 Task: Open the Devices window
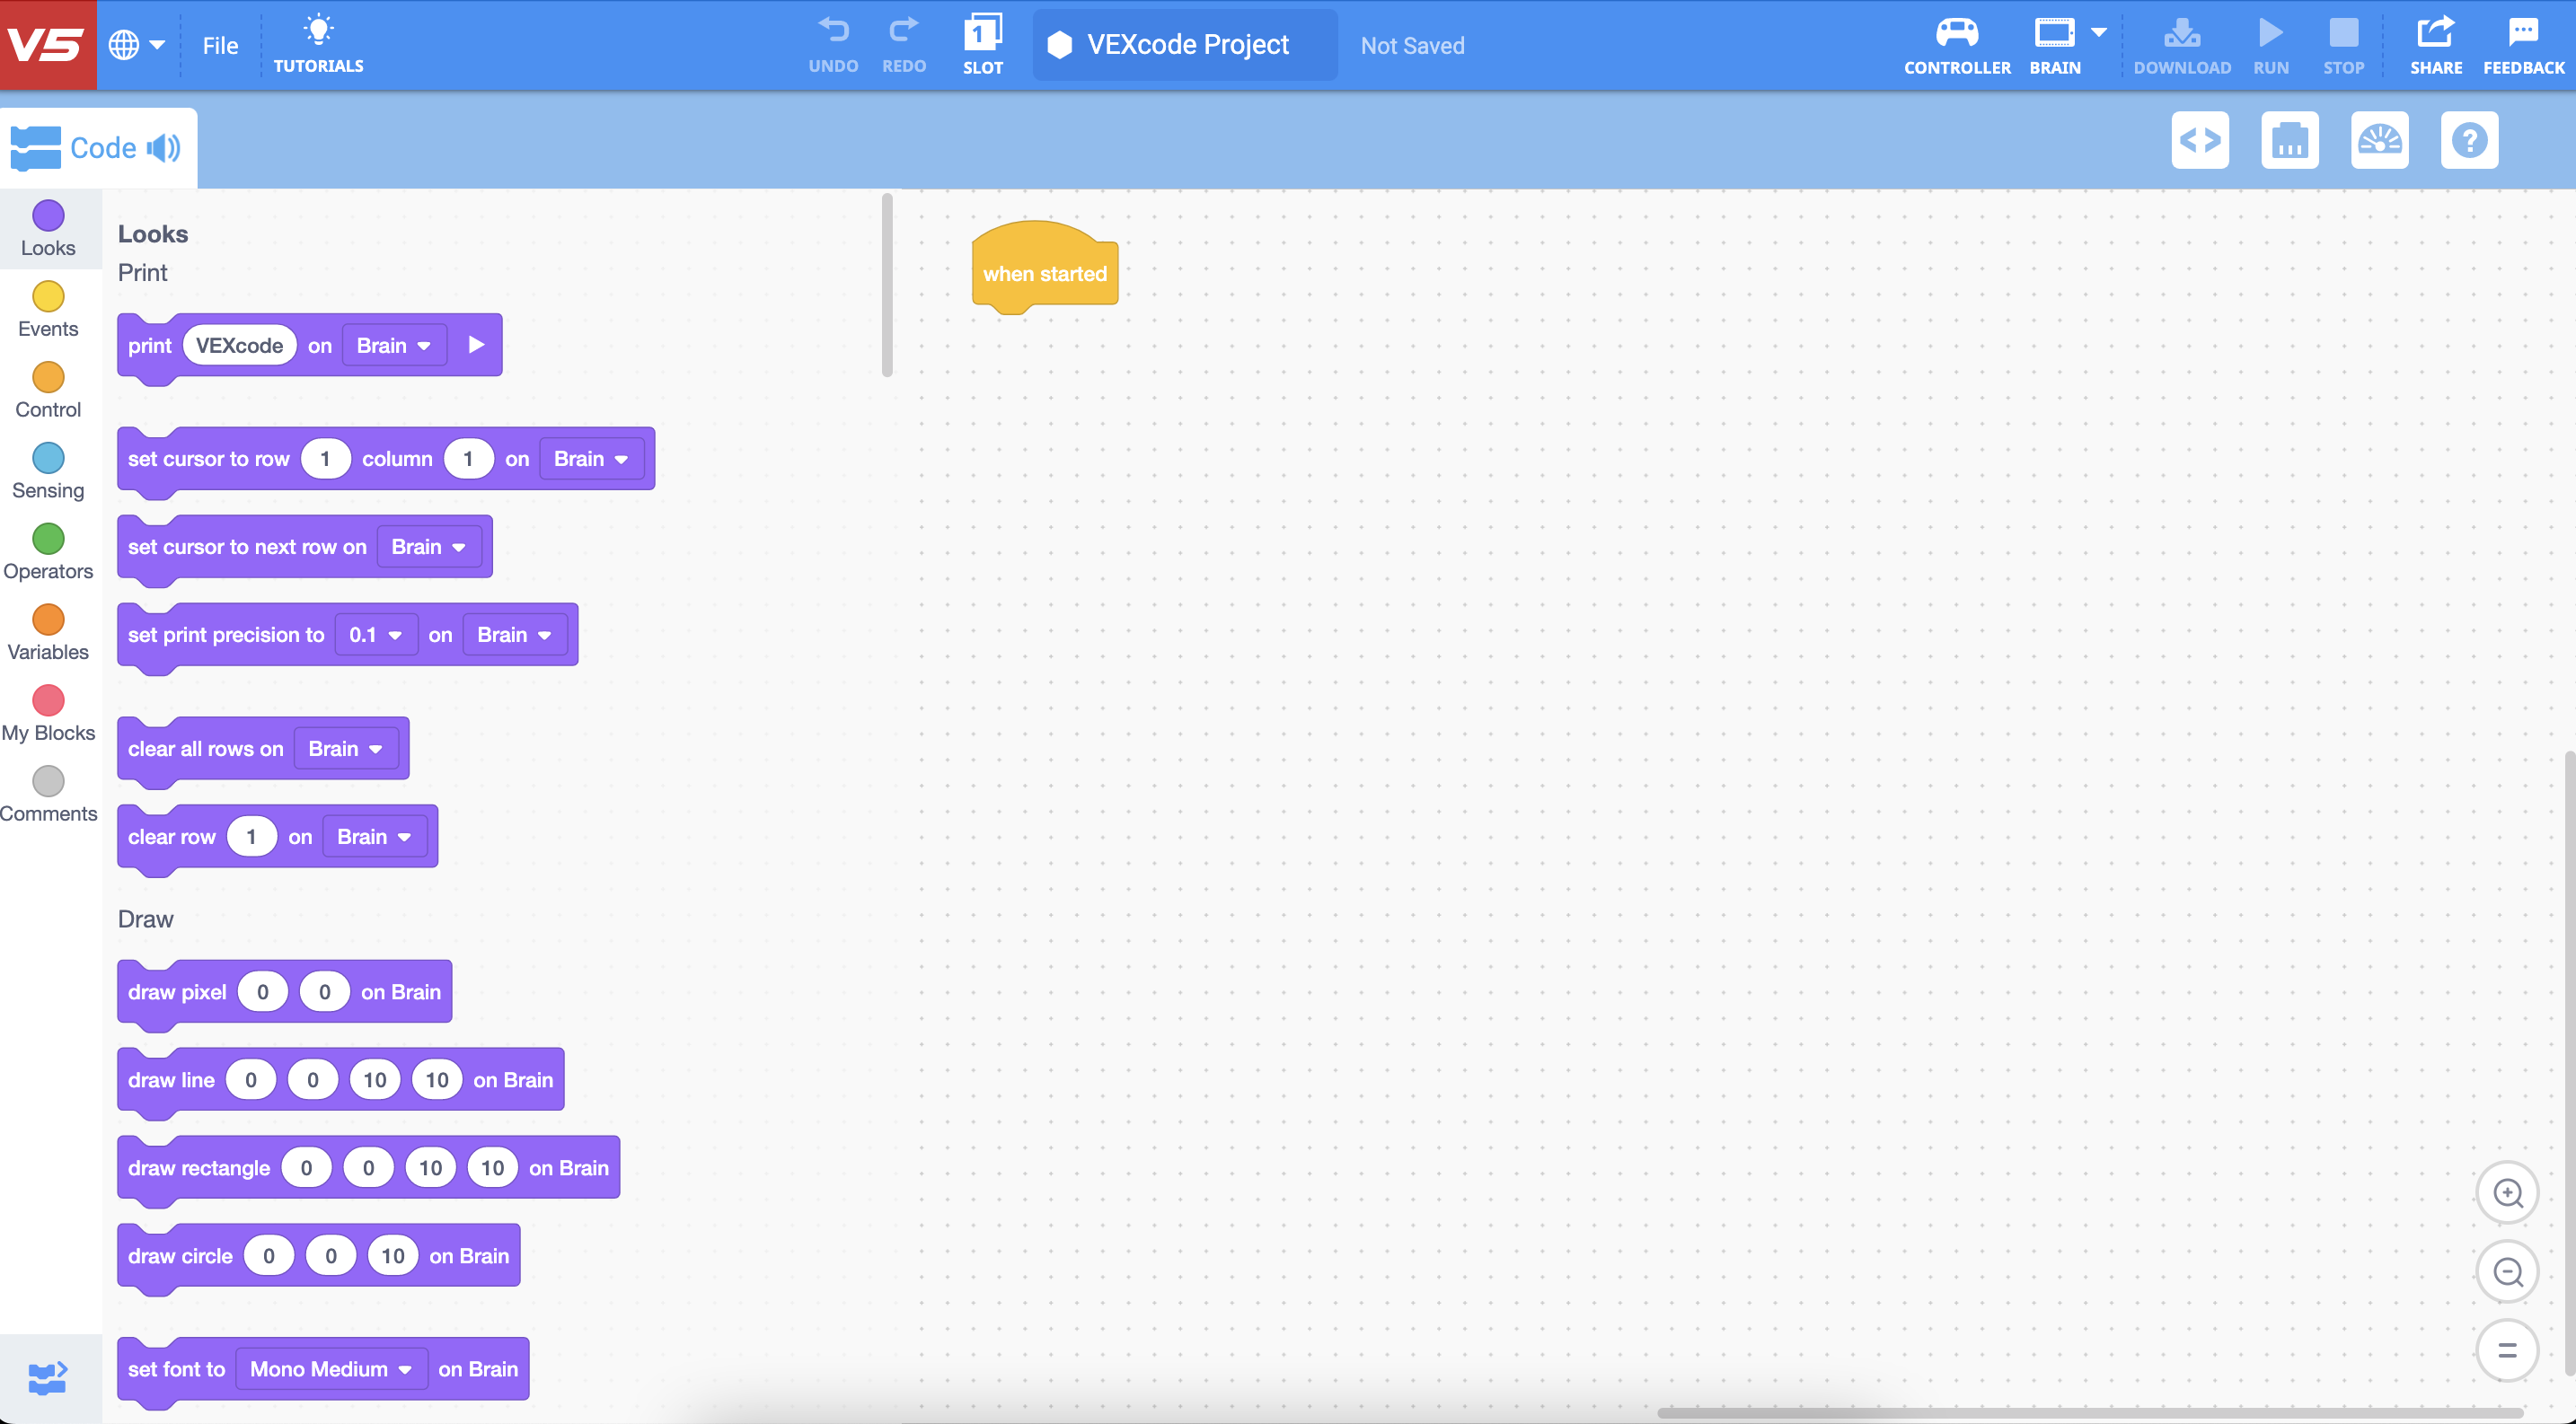click(x=2290, y=140)
